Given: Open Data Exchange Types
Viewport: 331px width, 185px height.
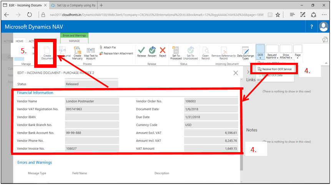Looking at the screenshot, I should tap(245, 53).
